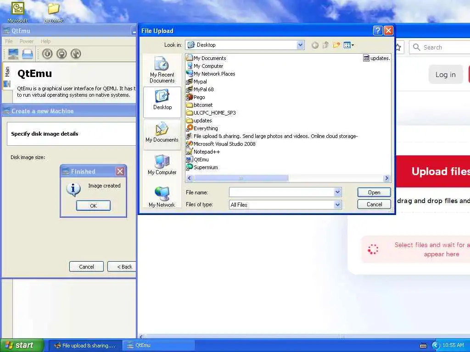This screenshot has width=470, height=352.
Task: Click Cancel in the File Upload dialog
Action: (374, 204)
